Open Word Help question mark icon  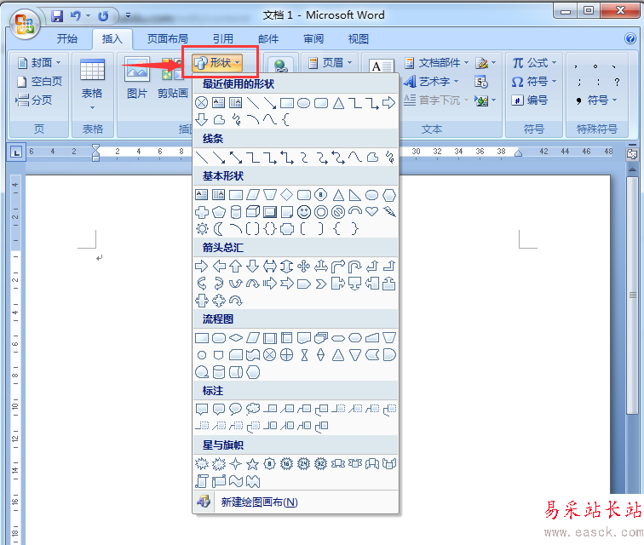pyautogui.click(x=630, y=38)
